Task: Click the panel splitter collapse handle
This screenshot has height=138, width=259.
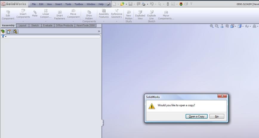Action: click(103, 123)
